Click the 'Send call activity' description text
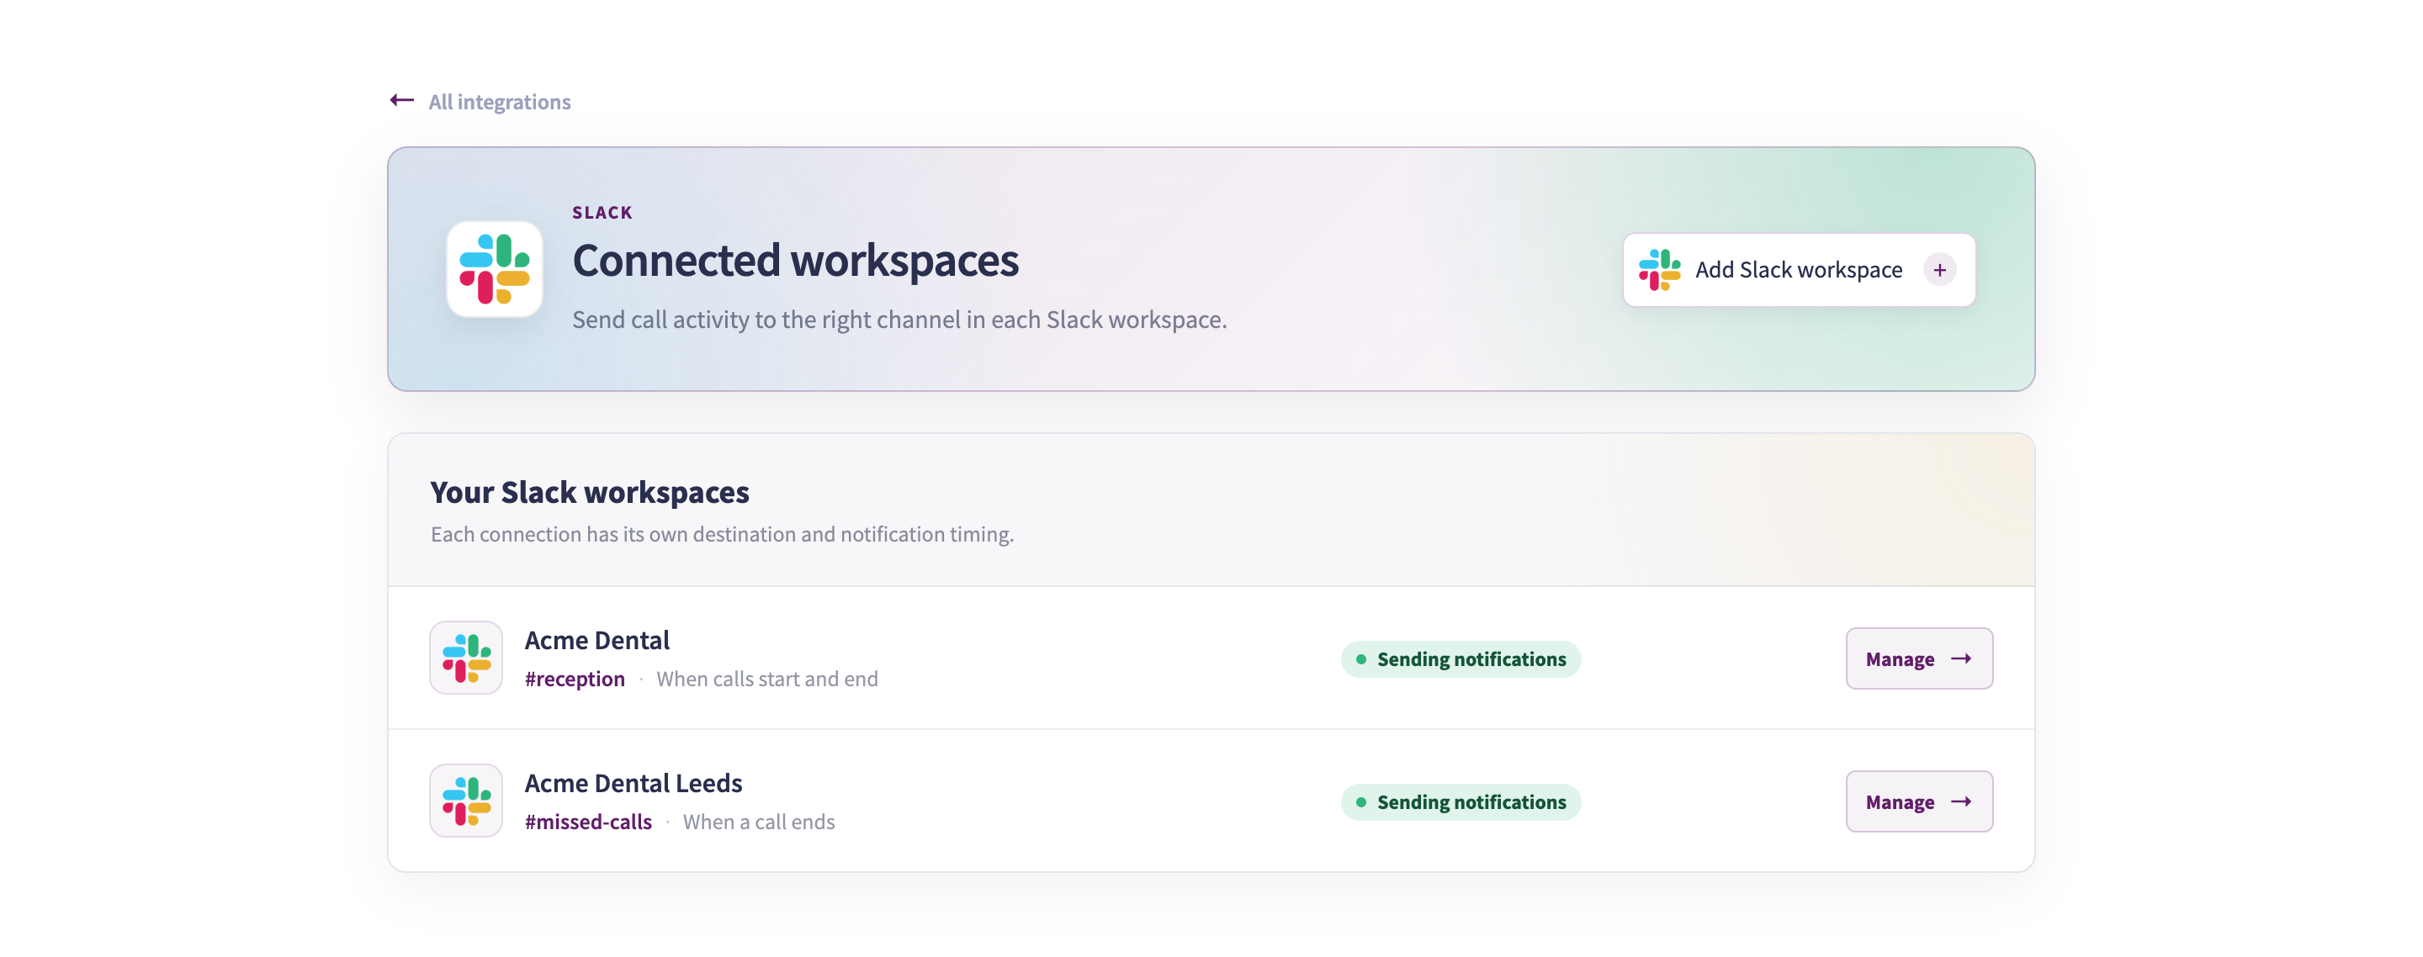This screenshot has height=957, width=2423. (900, 320)
